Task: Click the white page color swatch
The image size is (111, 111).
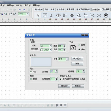Action: 42,50
